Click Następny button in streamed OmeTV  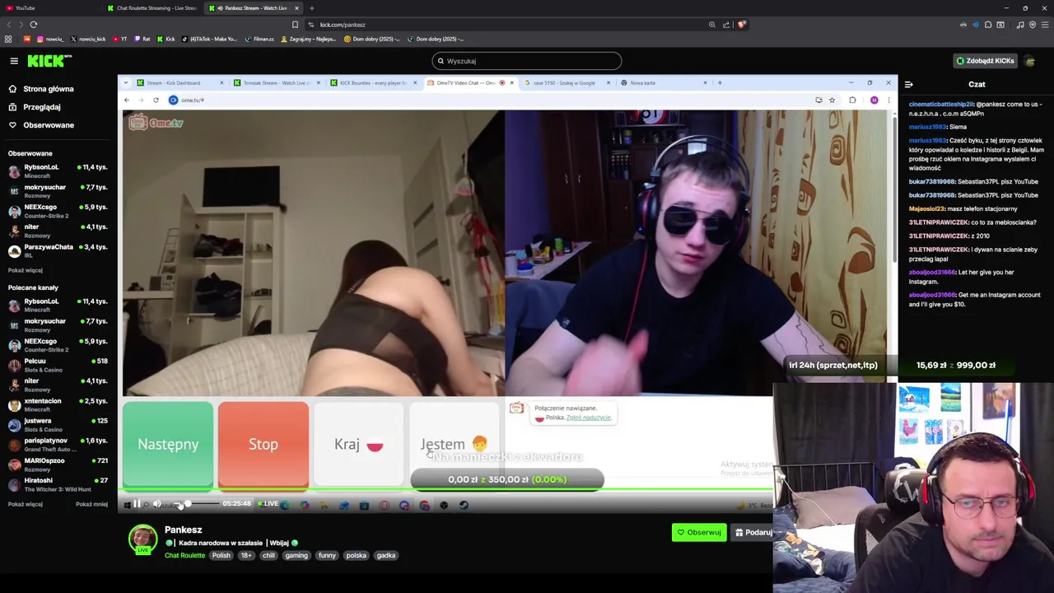click(168, 444)
